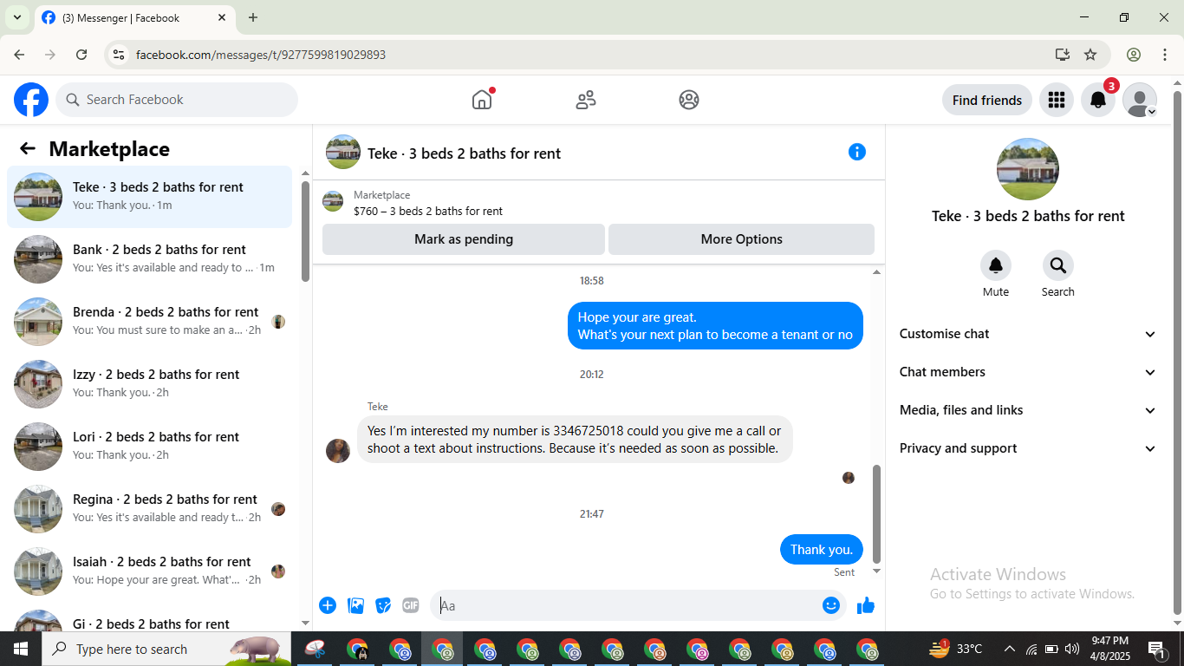
Task: Open the Groups icon in top navigation
Action: (x=689, y=100)
